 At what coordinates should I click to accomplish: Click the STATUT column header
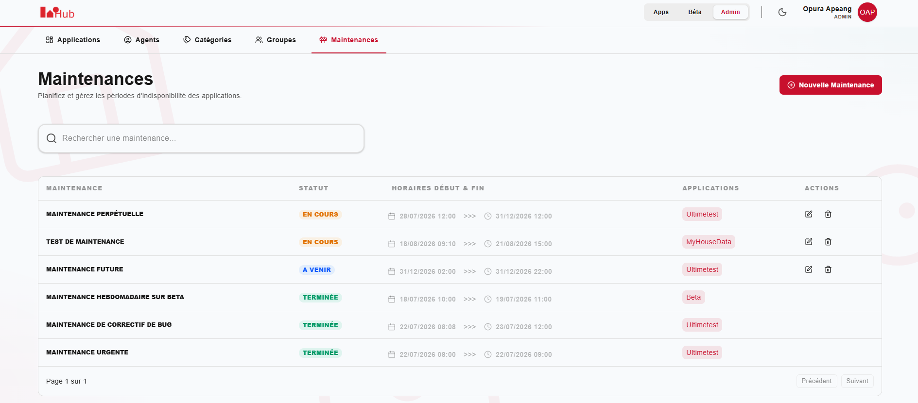click(x=313, y=188)
